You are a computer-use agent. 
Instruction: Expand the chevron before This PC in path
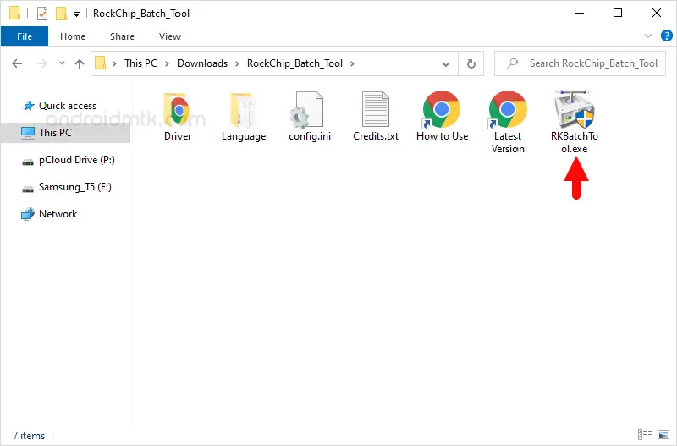pos(114,64)
